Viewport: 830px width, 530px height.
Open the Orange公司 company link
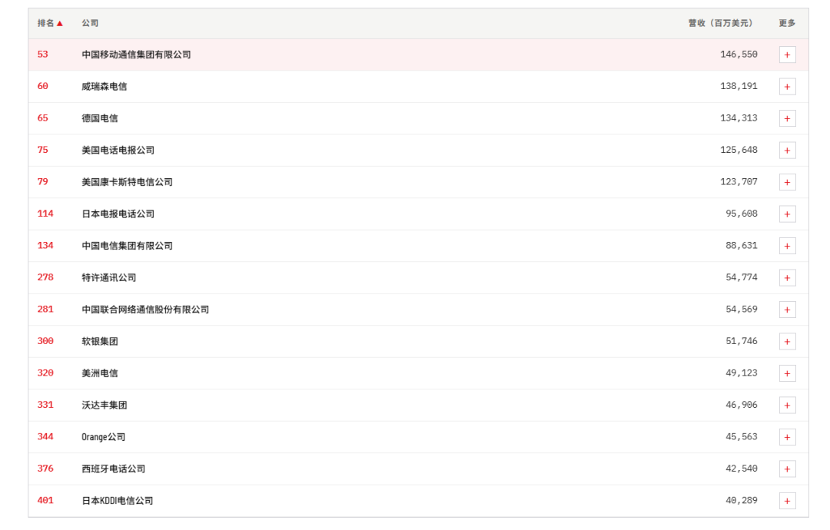[103, 437]
